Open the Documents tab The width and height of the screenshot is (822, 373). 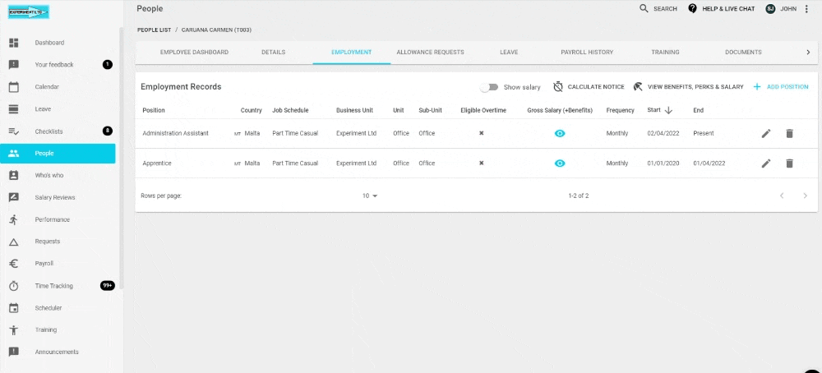pyautogui.click(x=743, y=53)
